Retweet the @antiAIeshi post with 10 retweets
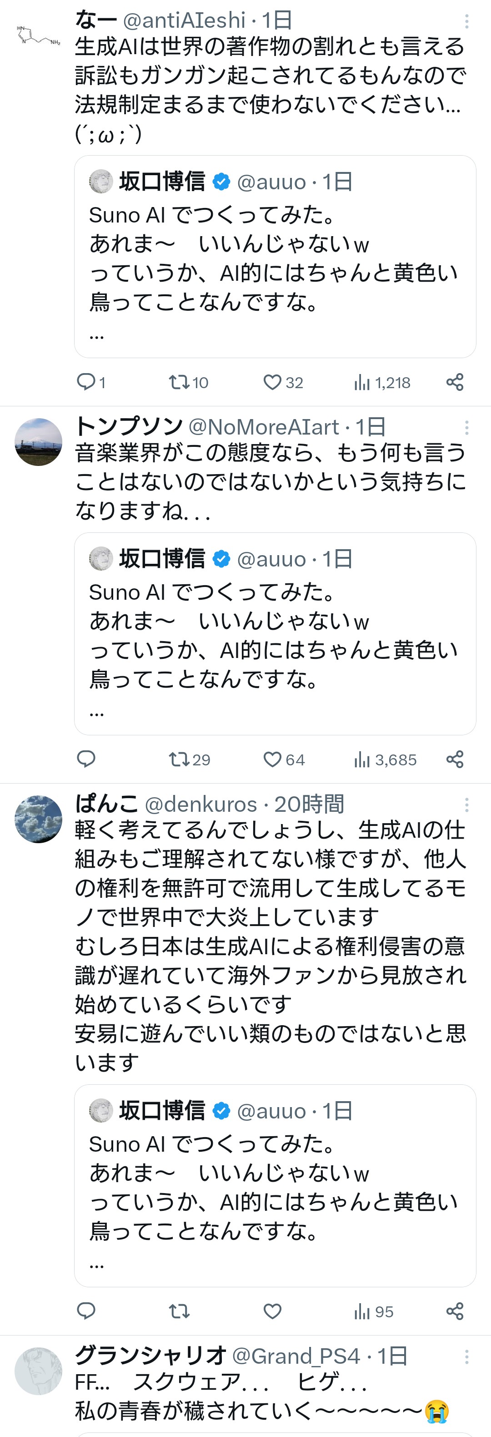This screenshot has height=1437, width=491. pos(188,382)
